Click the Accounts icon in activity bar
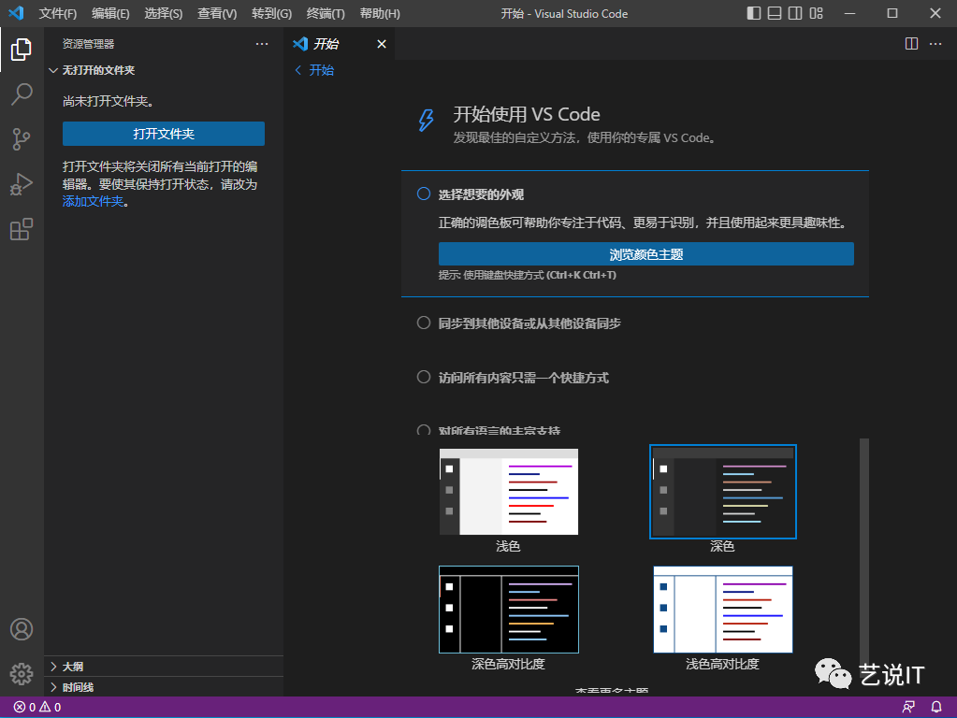This screenshot has height=718, width=957. (22, 629)
